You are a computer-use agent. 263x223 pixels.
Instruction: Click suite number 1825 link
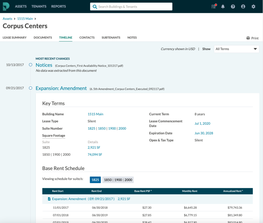(x=92, y=128)
